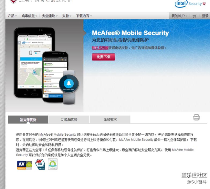Click the shopping cart icon
Image resolution: width=210 pixels, height=189 pixels.
click(x=194, y=16)
